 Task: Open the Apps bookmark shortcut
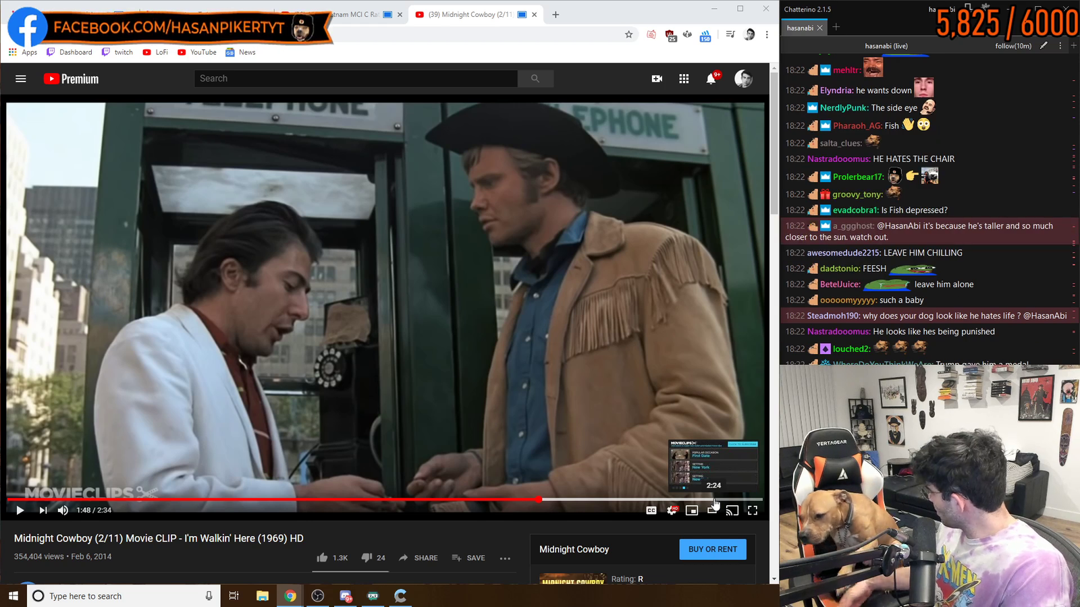tap(23, 53)
